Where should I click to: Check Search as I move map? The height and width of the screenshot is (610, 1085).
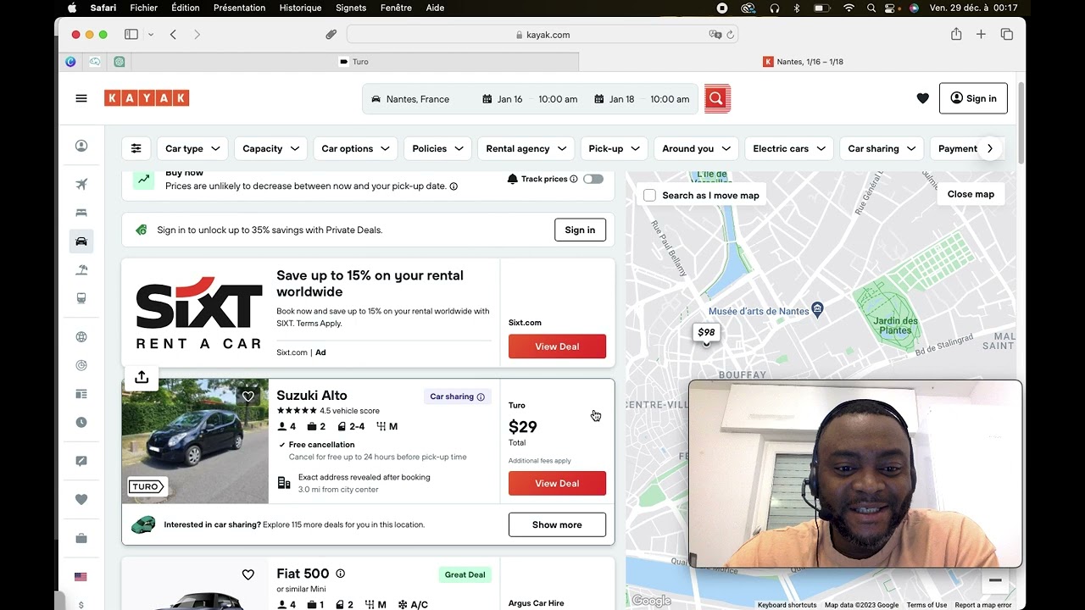649,195
